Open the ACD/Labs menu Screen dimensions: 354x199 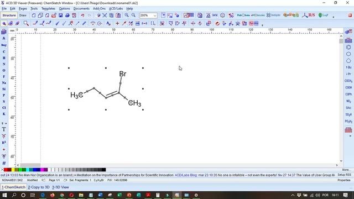(x=116, y=9)
